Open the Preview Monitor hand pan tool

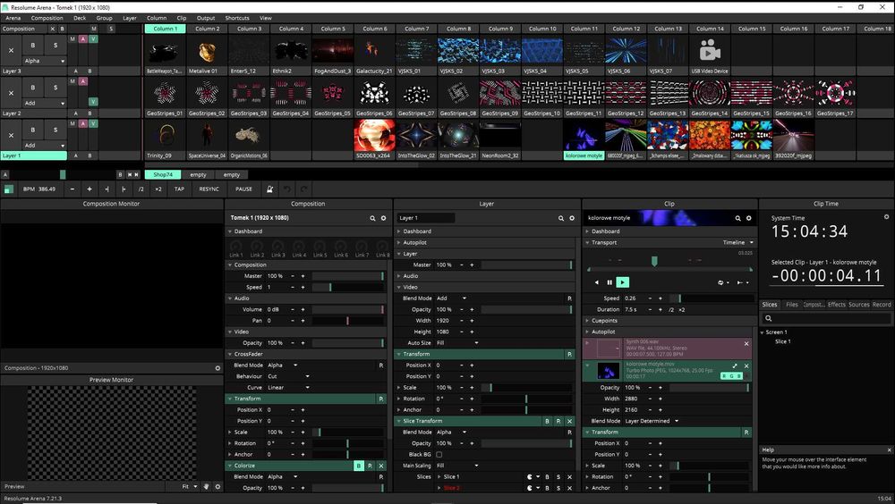(x=205, y=486)
